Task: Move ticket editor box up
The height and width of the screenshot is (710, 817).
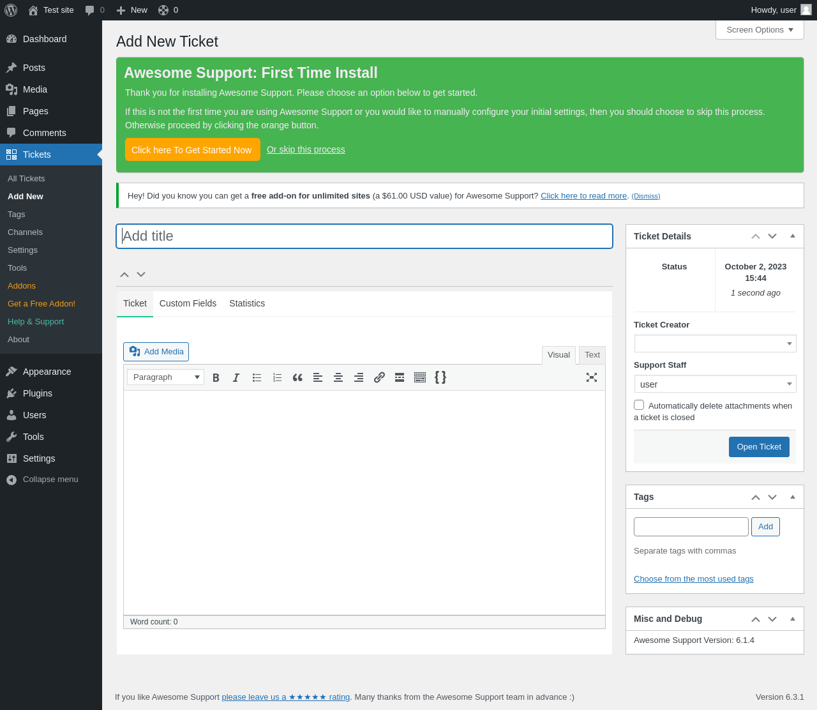Action: (x=124, y=275)
